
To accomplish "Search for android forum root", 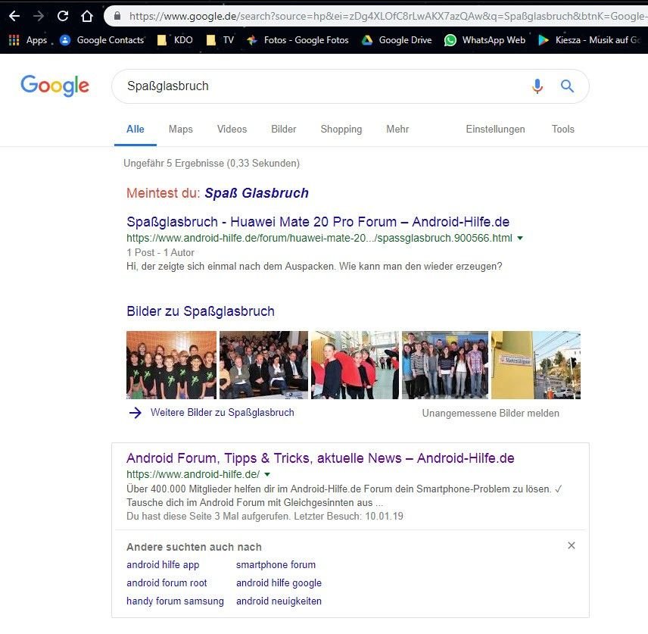I will (x=167, y=583).
